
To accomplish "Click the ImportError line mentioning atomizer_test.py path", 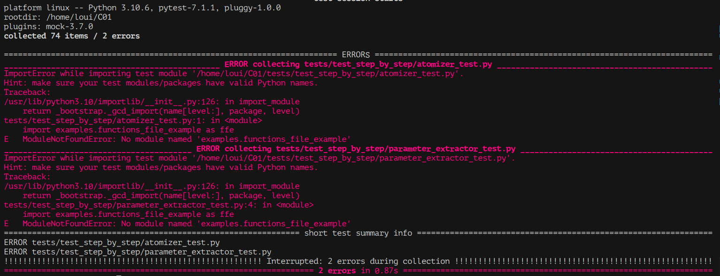I will point(234,74).
